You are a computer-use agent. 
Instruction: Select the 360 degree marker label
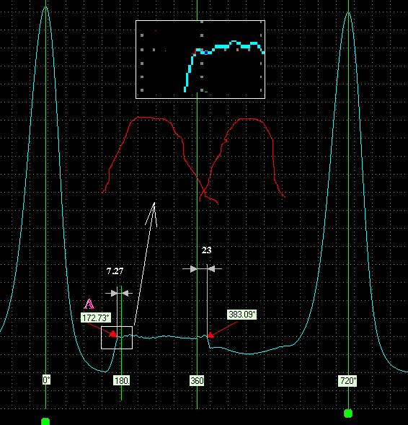[x=197, y=380]
